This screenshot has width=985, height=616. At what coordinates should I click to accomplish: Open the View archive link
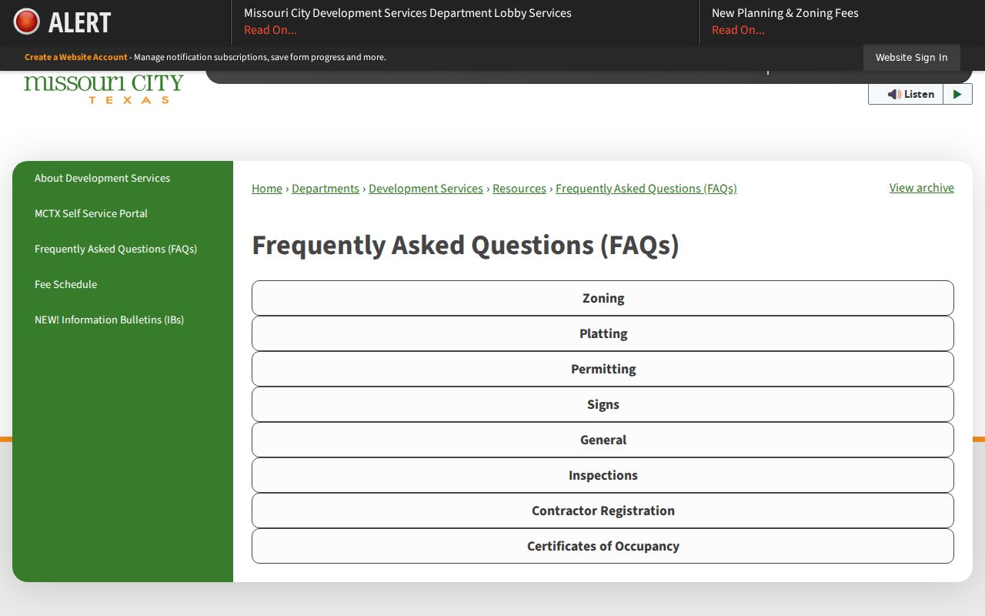pyautogui.click(x=921, y=188)
